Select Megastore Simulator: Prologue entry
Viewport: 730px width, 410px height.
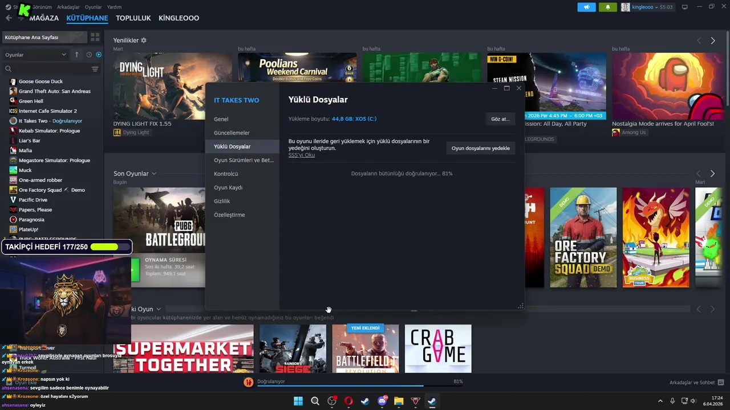54,160
